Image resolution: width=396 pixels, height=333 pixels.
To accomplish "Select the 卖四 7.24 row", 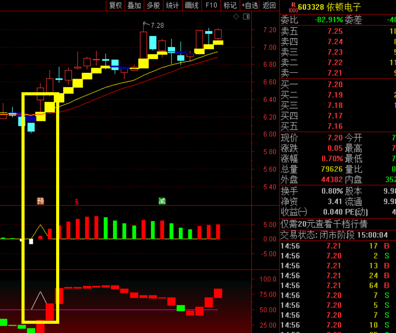I will (x=338, y=41).
